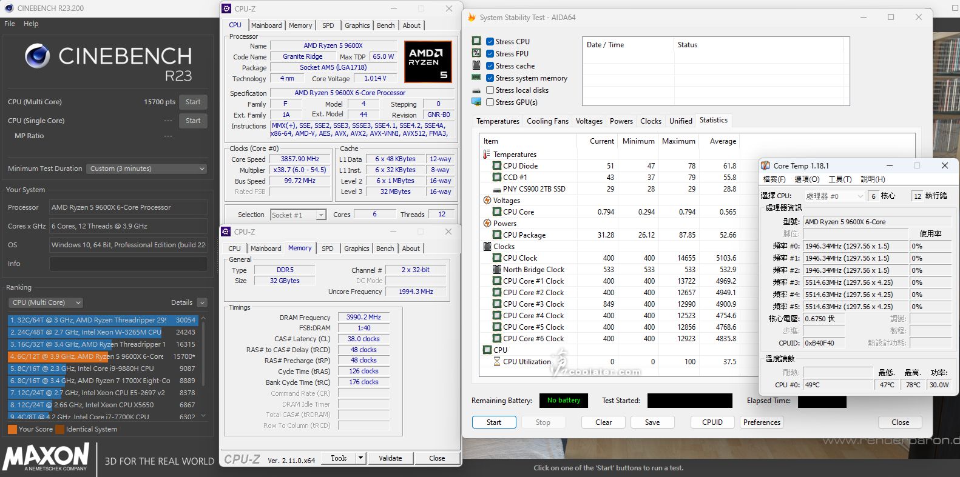This screenshot has height=477, width=960.
Task: Switch to the Mainboard tab in the upper CPU-Z window
Action: click(x=266, y=25)
